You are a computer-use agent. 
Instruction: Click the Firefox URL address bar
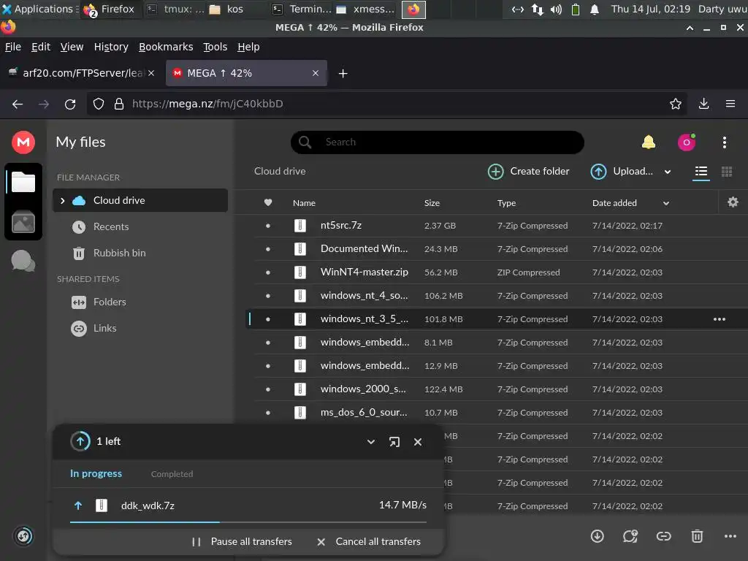pyautogui.click(x=386, y=104)
